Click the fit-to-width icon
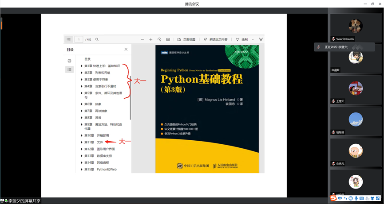 [168, 39]
